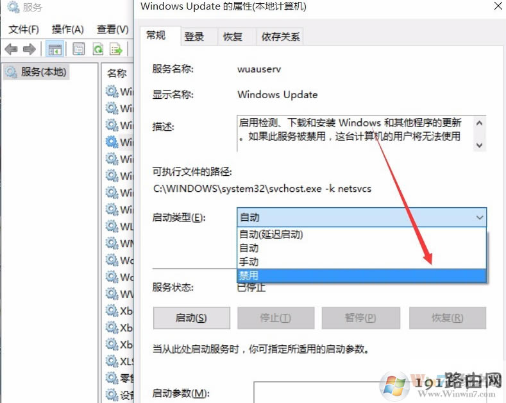Screen dimensions: 506x403
Task: Choose 自动 option in the dropdown list
Action: (x=362, y=248)
